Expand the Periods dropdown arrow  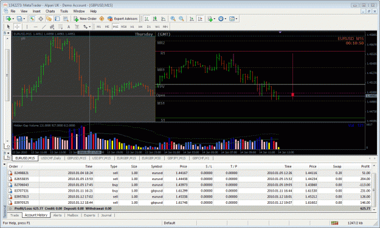point(226,19)
